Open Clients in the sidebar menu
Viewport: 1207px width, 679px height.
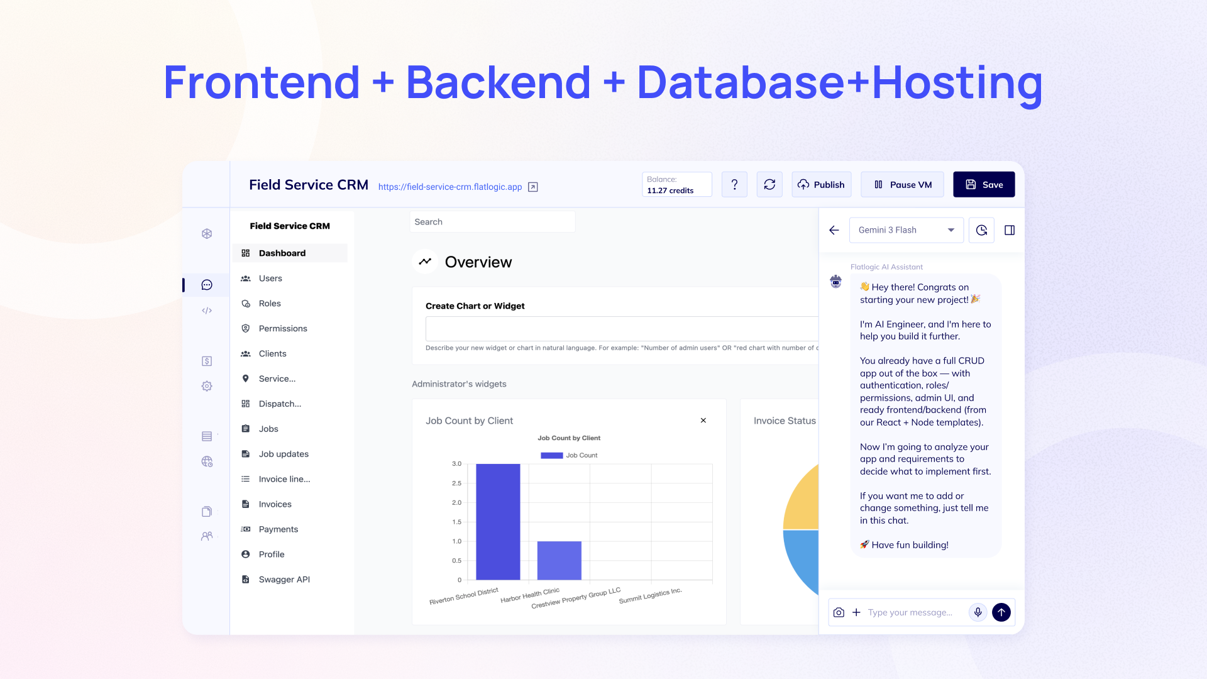[x=290, y=354]
